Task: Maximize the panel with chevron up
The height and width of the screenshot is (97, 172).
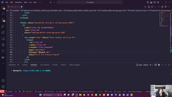Action: [166, 65]
